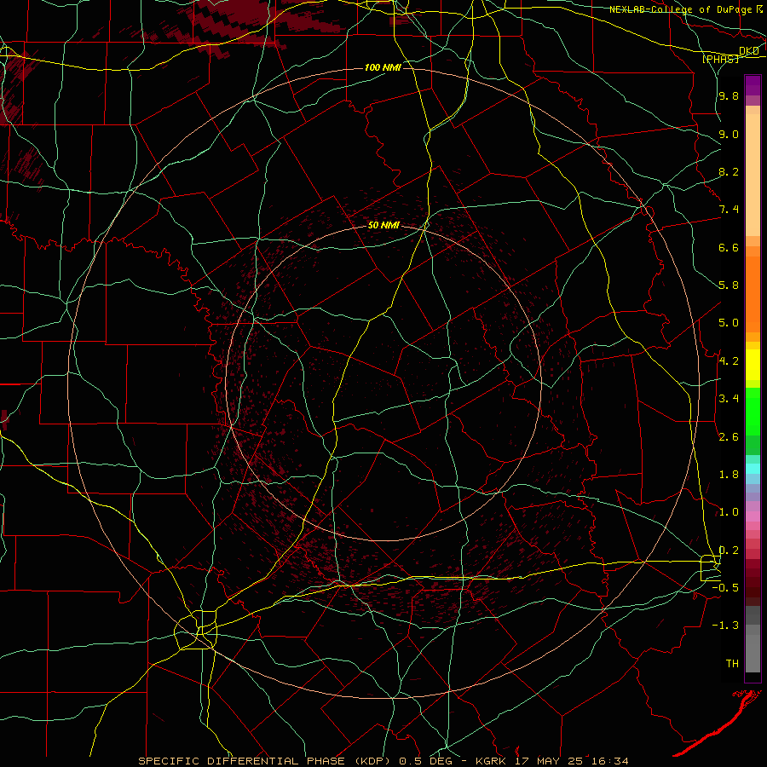Image resolution: width=767 pixels, height=767 pixels.
Task: Click the -1.3 value on color scale
Action: point(726,626)
